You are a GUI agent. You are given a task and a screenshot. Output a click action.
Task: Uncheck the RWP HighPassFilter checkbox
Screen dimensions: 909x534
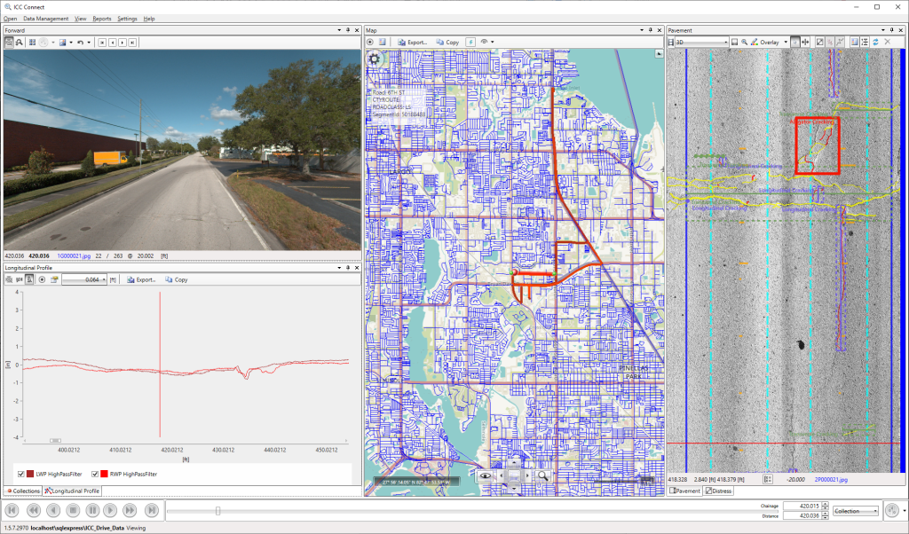tap(95, 475)
